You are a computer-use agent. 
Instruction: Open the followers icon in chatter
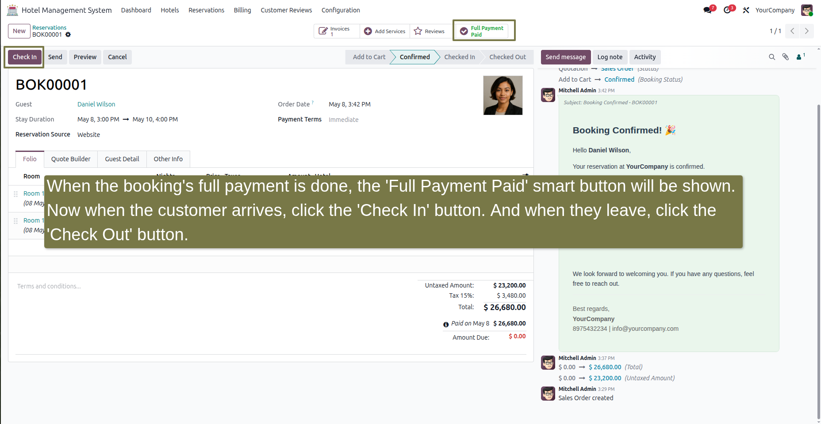pyautogui.click(x=801, y=57)
